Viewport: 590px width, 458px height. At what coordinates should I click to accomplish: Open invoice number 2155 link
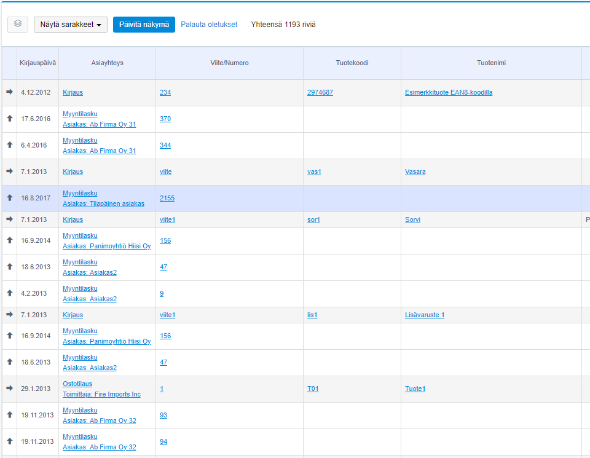[x=167, y=199]
